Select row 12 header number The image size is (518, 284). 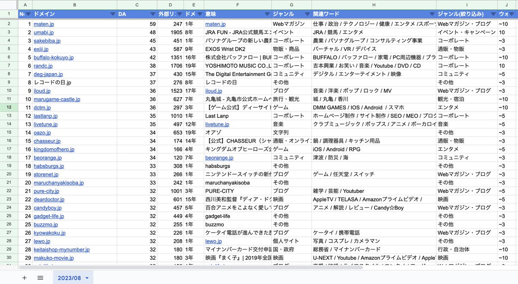[9, 108]
